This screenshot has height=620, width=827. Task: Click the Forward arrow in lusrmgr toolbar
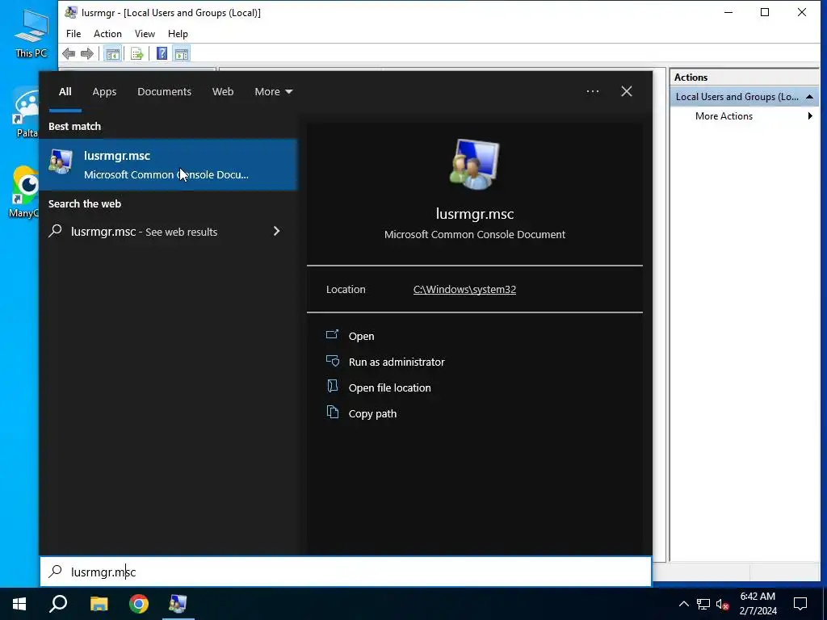tap(87, 53)
